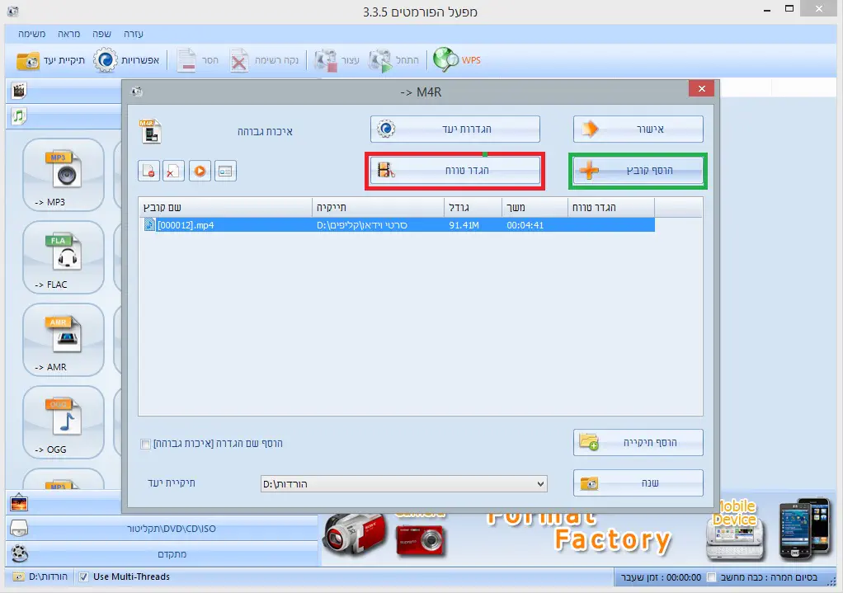This screenshot has width=843, height=593.
Task: Click the WPS globe icon in the toolbar
Action: point(446,59)
